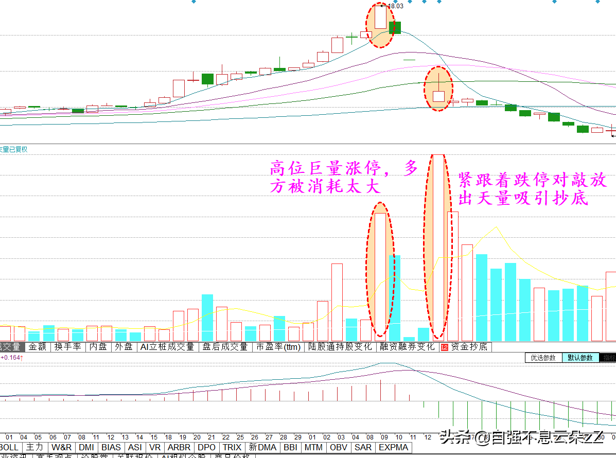Switch to the TRIX indicator
This screenshot has width=616, height=458.
click(232, 447)
